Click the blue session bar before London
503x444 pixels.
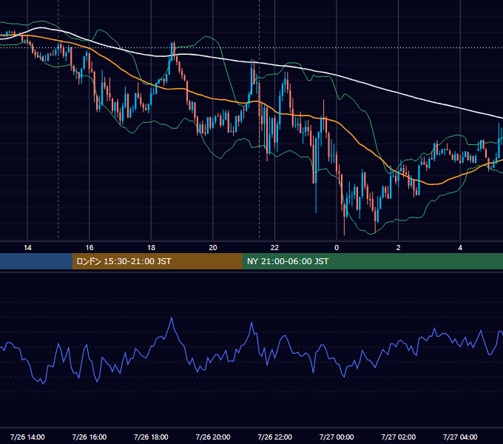point(36,261)
